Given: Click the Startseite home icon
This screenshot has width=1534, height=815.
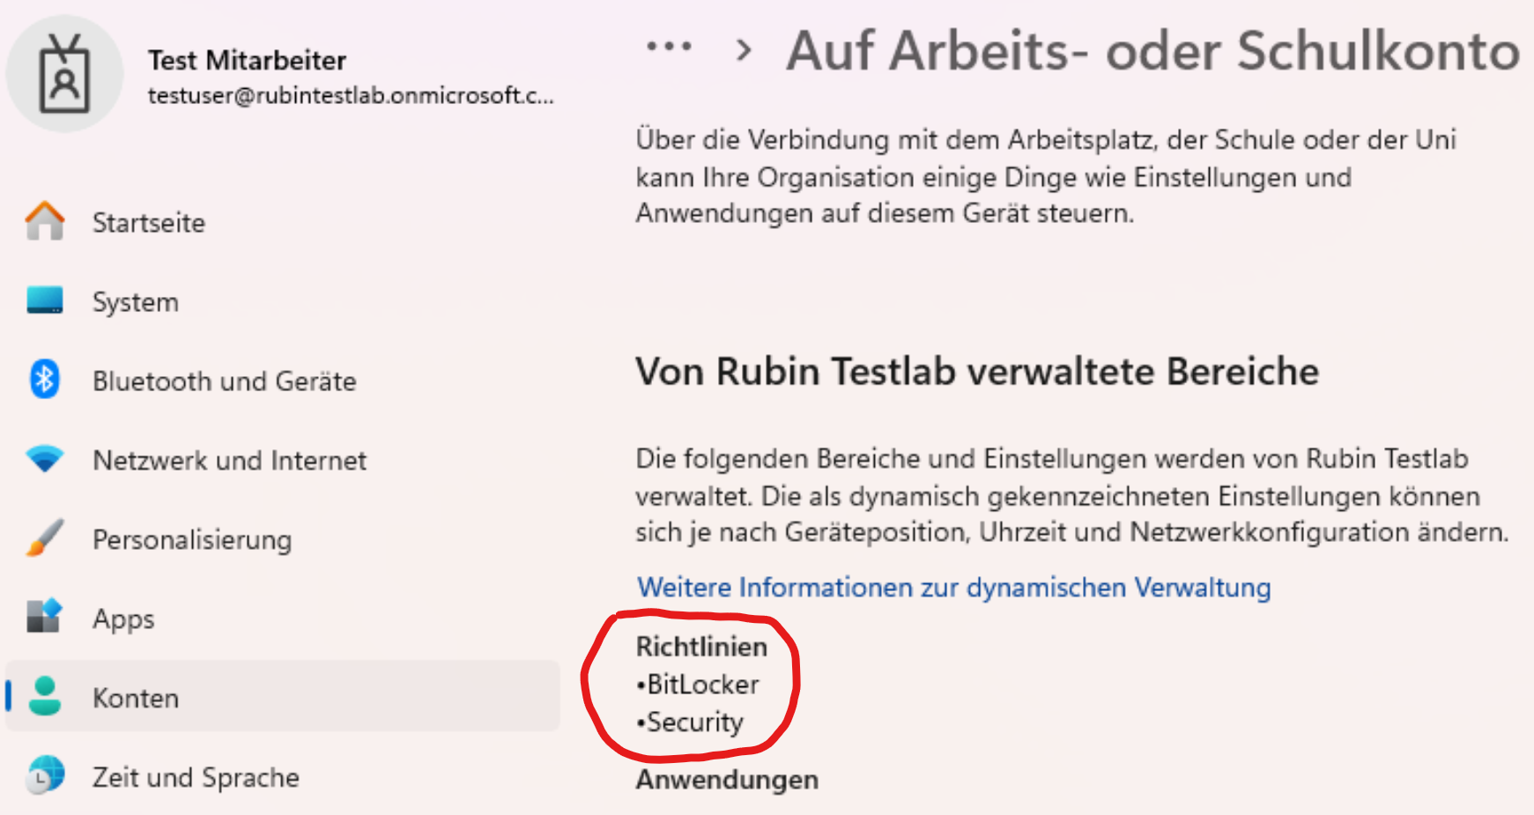Looking at the screenshot, I should point(45,221).
